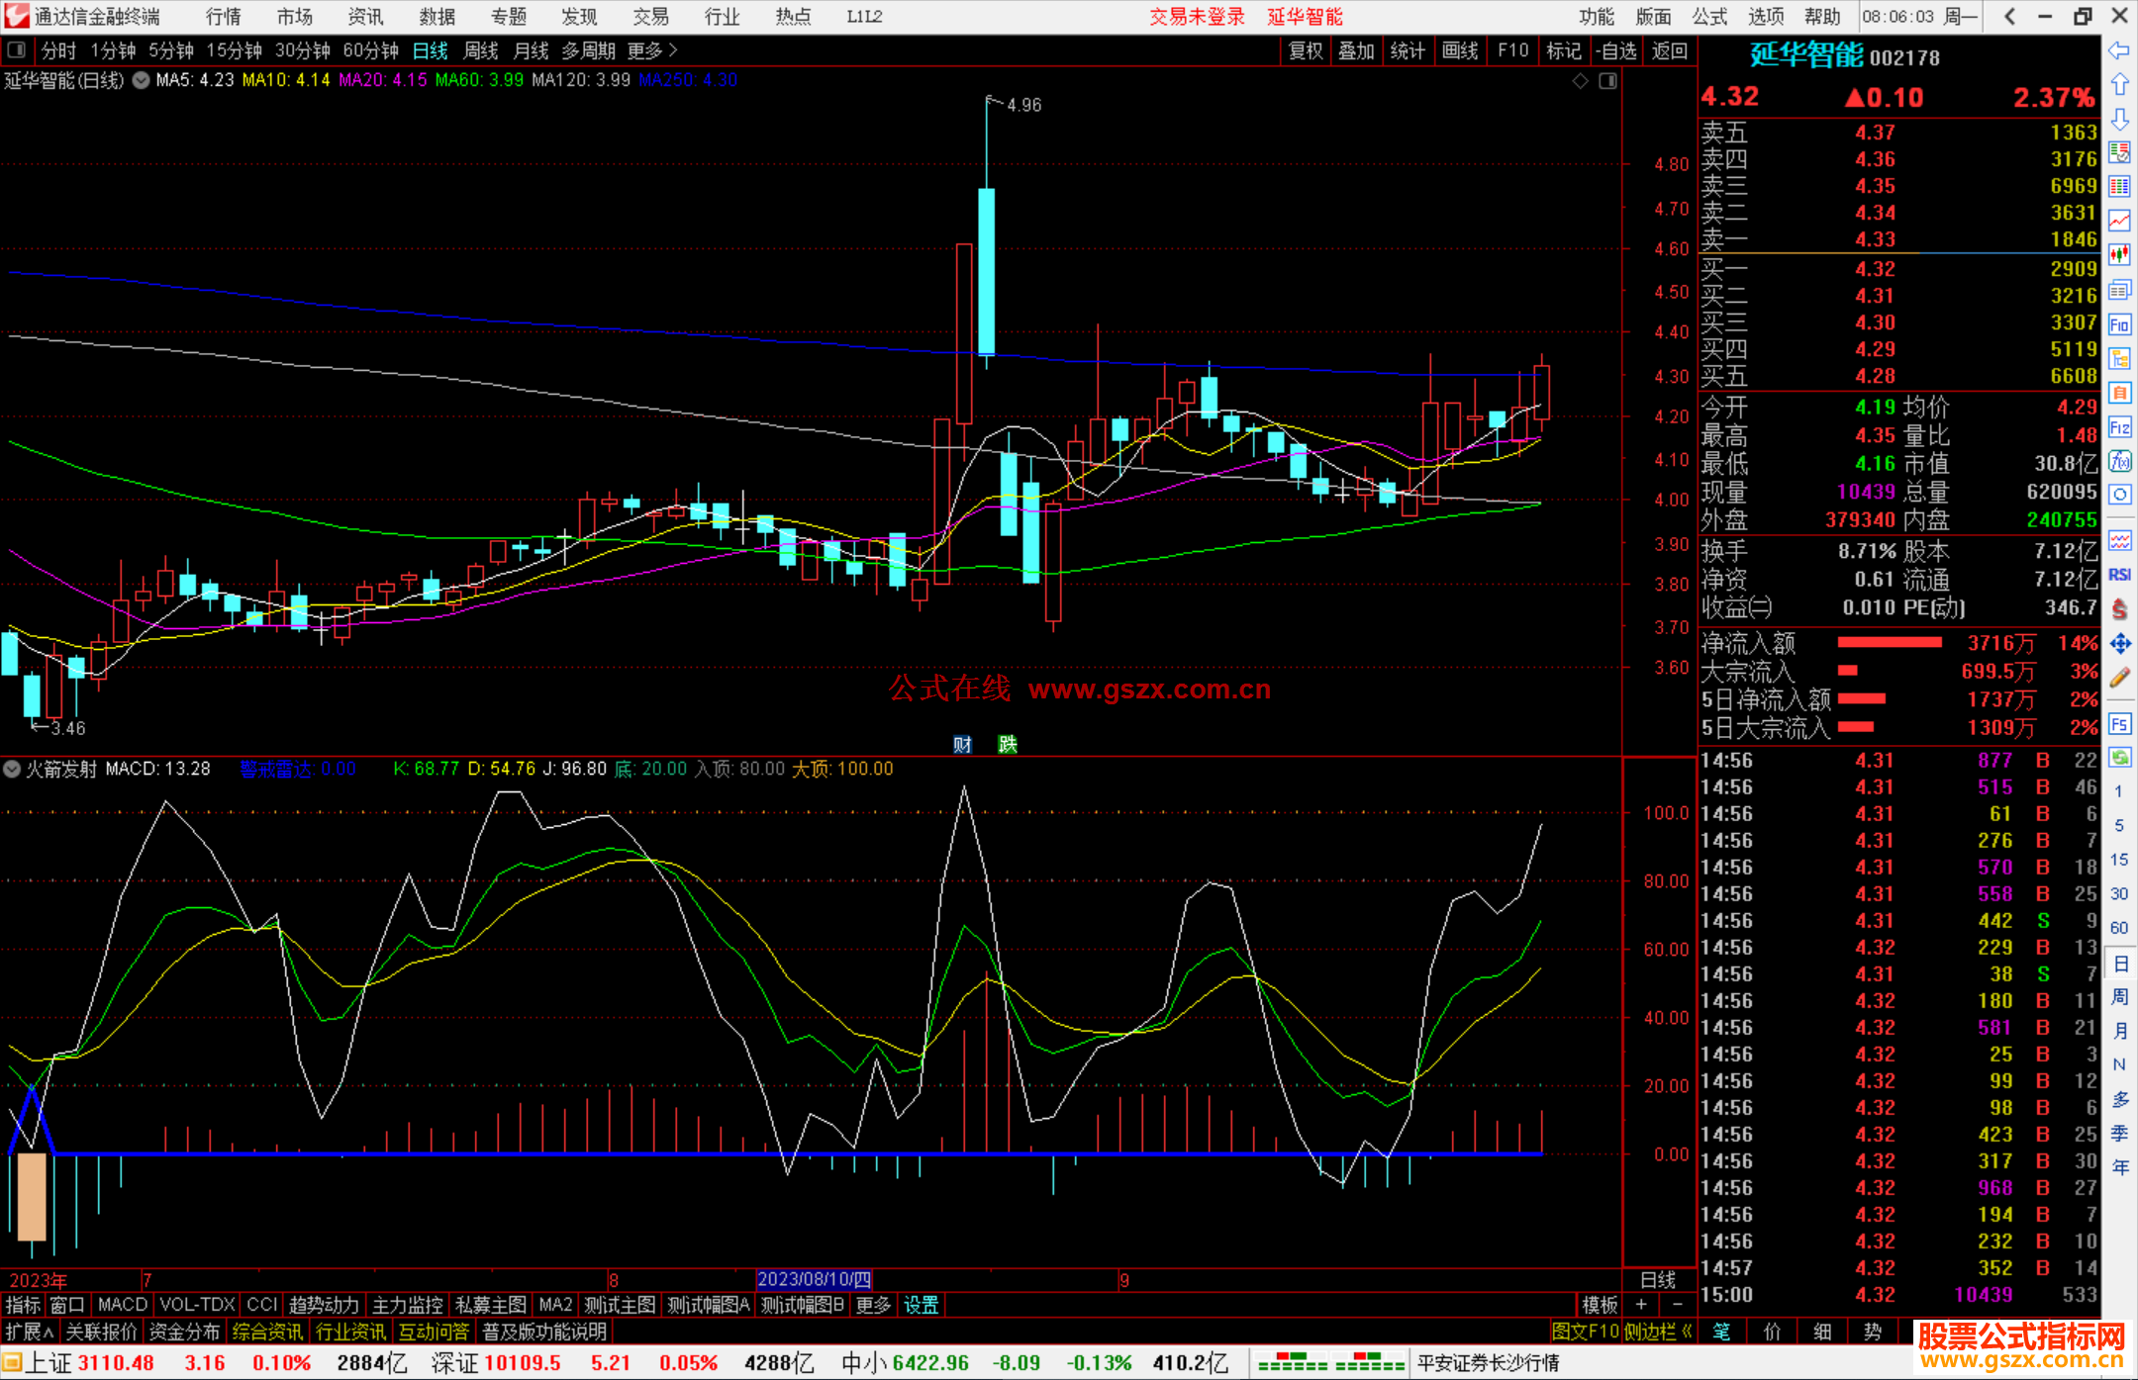
Task: Toggle the 火箭发射 indicator circle button
Action: point(12,769)
